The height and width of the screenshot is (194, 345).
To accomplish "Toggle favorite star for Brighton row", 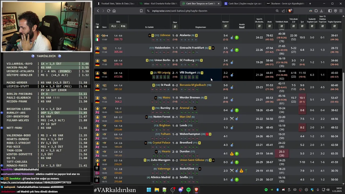I will click(x=97, y=126).
